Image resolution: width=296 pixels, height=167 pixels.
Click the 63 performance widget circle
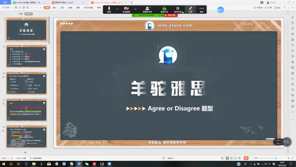[287, 142]
